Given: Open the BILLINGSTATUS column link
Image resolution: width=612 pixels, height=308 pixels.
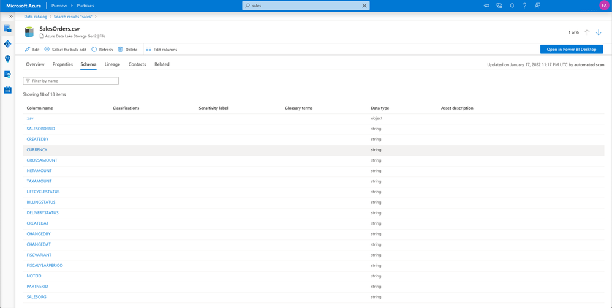Looking at the screenshot, I should [x=41, y=203].
